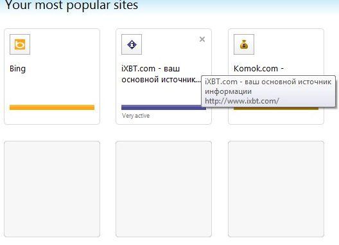This screenshot has width=339, height=245.
Task: Select the empty tile below Bing
Action: coord(52,189)
